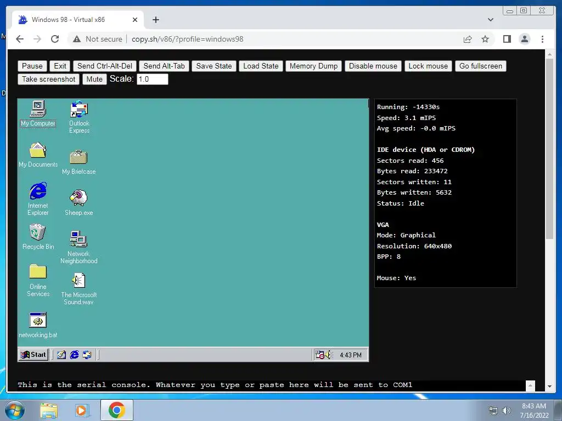Select the Internet Explorer desktop icon
The width and height of the screenshot is (562, 421).
point(38,198)
